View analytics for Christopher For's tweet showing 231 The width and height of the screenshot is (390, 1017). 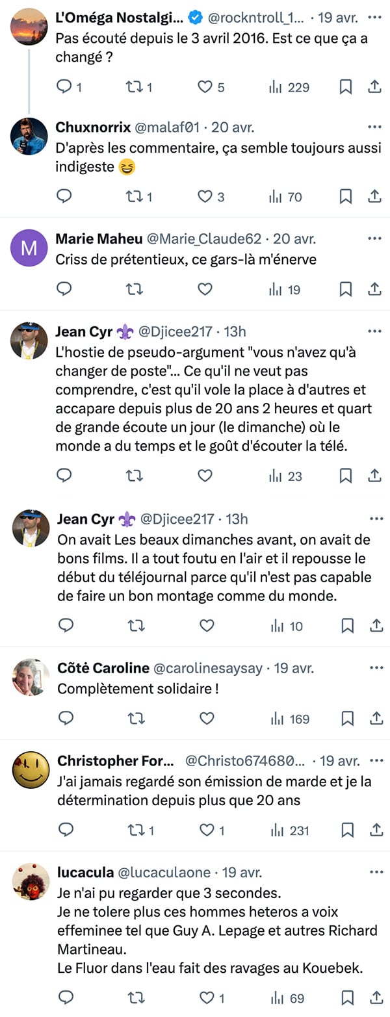click(x=289, y=830)
